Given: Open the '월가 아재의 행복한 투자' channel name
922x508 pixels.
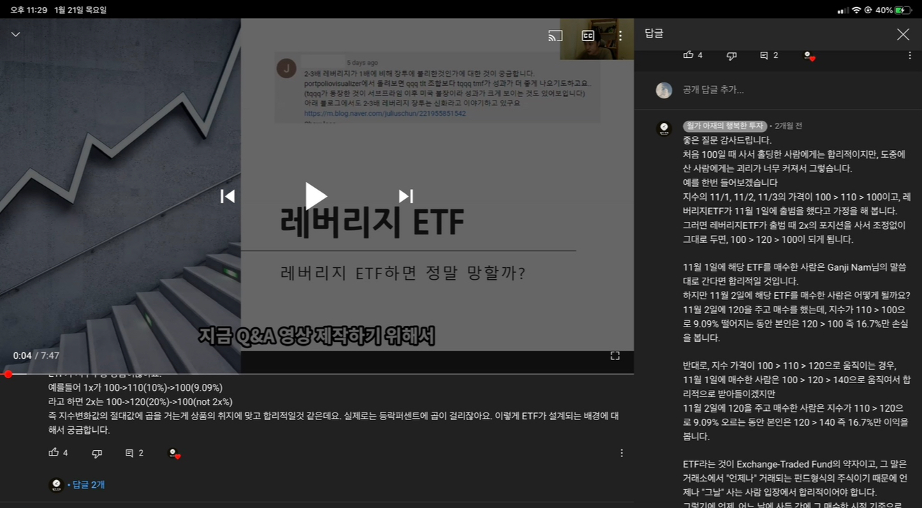Looking at the screenshot, I should (x=725, y=126).
